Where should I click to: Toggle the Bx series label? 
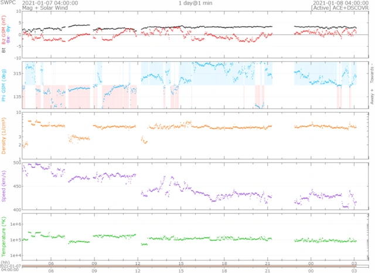[x=8, y=40]
